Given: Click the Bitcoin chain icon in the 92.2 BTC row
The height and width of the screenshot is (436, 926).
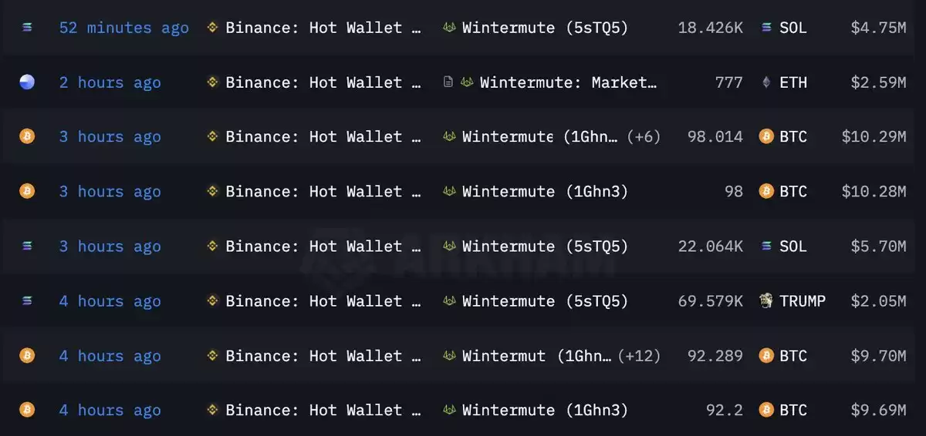Looking at the screenshot, I should 27,410.
